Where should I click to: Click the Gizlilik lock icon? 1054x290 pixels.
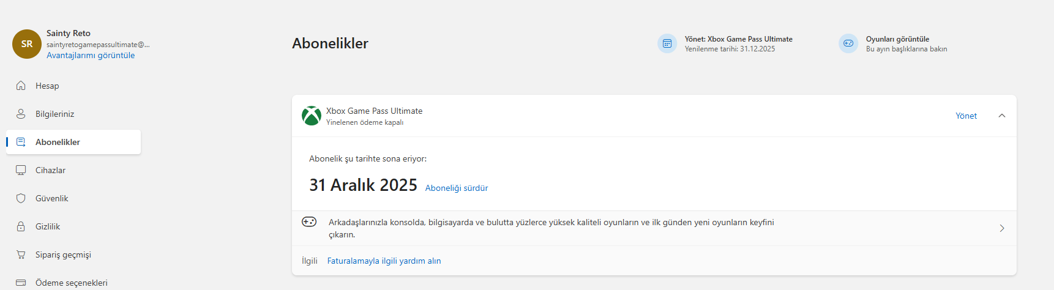pyautogui.click(x=21, y=226)
